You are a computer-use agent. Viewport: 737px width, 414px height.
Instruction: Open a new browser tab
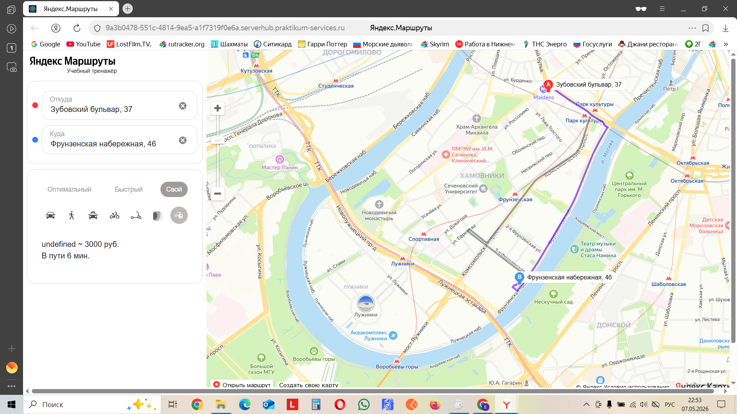(128, 8)
